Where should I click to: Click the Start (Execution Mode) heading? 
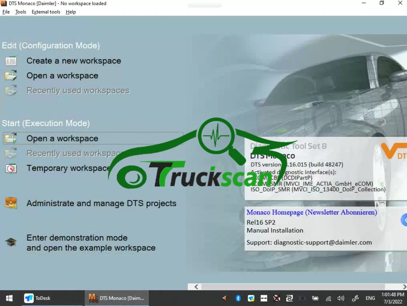pos(46,123)
